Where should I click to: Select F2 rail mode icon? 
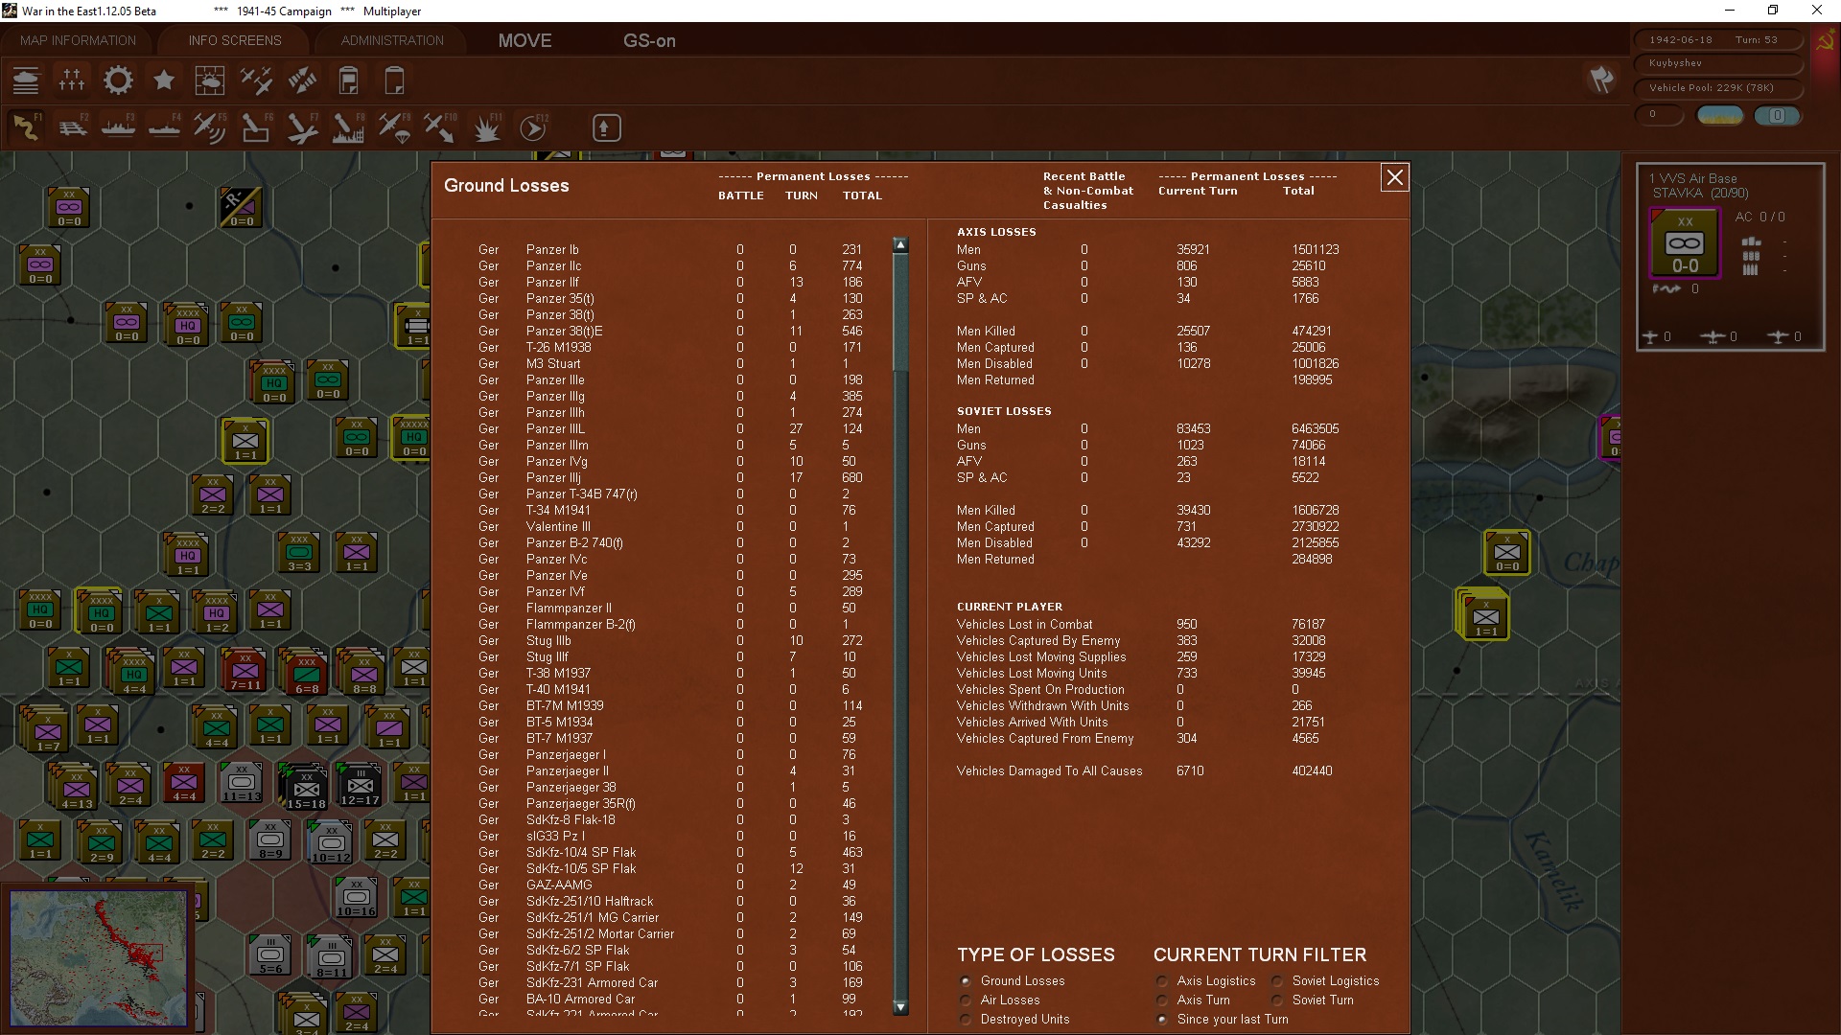[72, 127]
